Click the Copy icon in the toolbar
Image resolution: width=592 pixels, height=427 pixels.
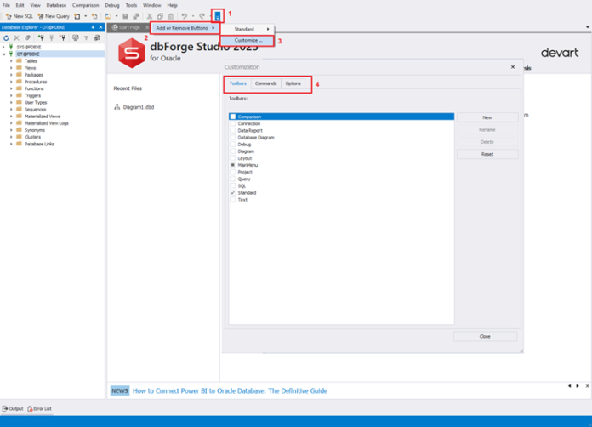[160, 16]
